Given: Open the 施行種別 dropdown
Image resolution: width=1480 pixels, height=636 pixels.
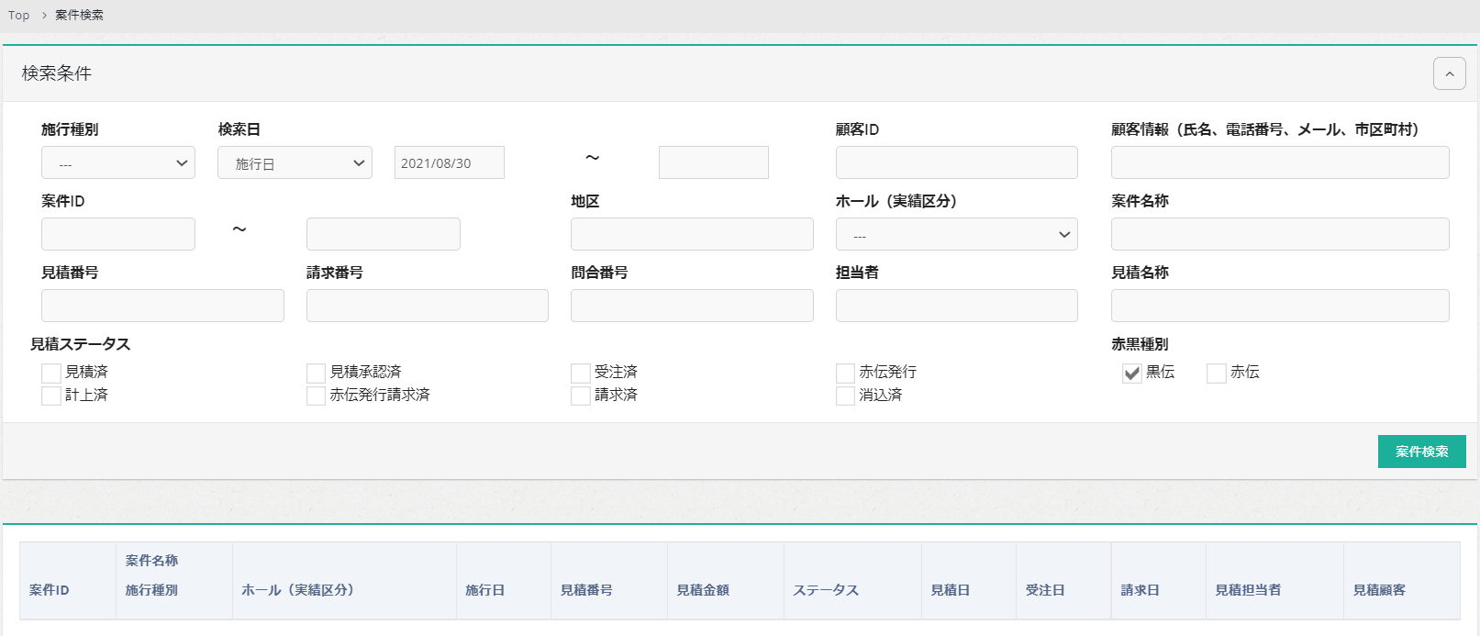Looking at the screenshot, I should (x=118, y=163).
